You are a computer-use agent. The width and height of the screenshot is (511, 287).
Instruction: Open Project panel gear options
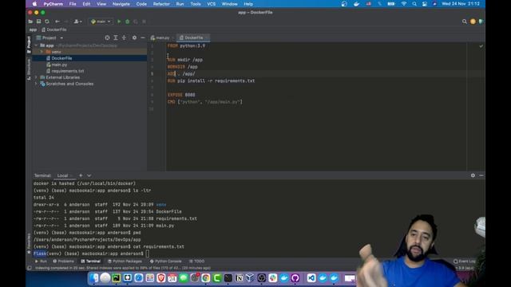point(134,37)
